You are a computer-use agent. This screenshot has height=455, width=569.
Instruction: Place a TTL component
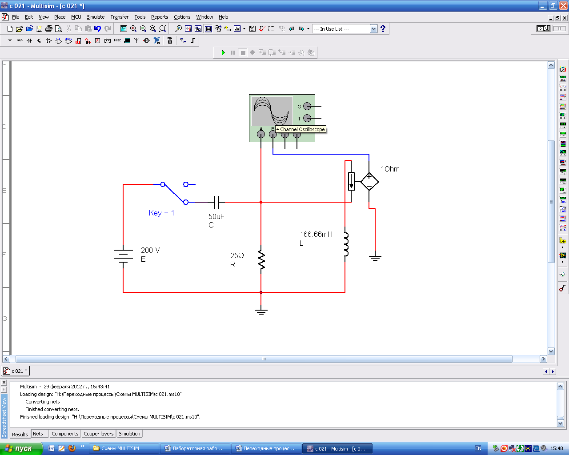pyautogui.click(x=58, y=40)
